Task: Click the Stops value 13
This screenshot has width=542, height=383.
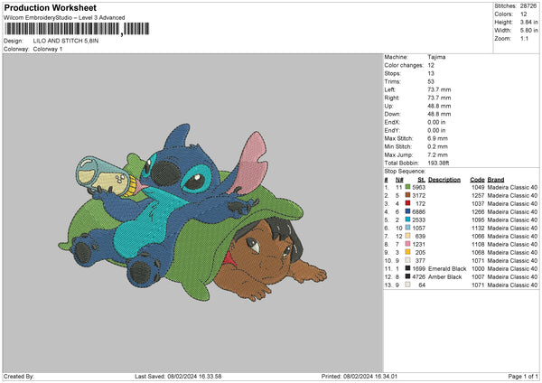Action: (431, 73)
